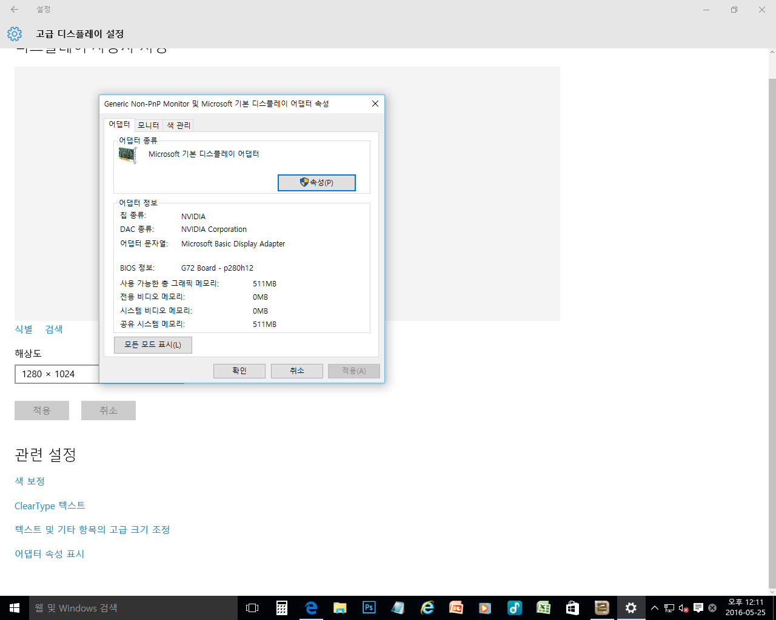Open the ClearType 텍스트 link
Image resolution: width=776 pixels, height=620 pixels.
point(50,506)
